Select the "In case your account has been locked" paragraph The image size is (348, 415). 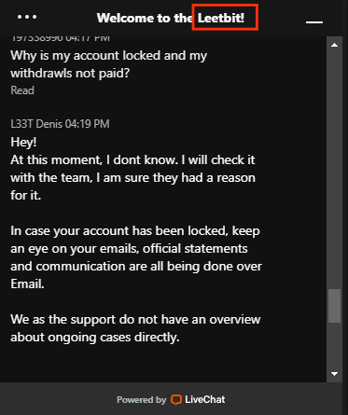point(136,257)
